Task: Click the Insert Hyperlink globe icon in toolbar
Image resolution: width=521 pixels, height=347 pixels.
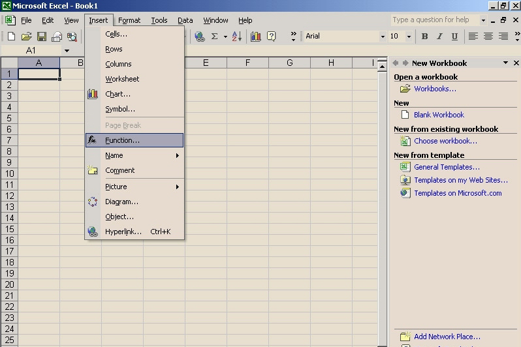Action: 200,37
